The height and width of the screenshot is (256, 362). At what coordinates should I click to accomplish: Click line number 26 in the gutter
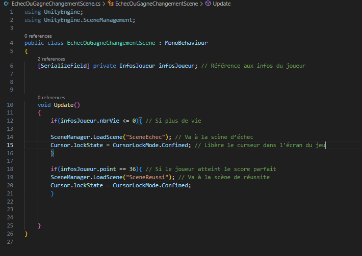11,233
